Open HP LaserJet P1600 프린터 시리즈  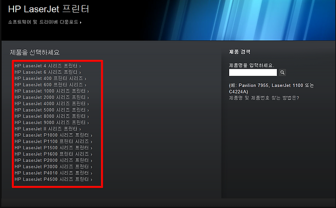coord(53,154)
